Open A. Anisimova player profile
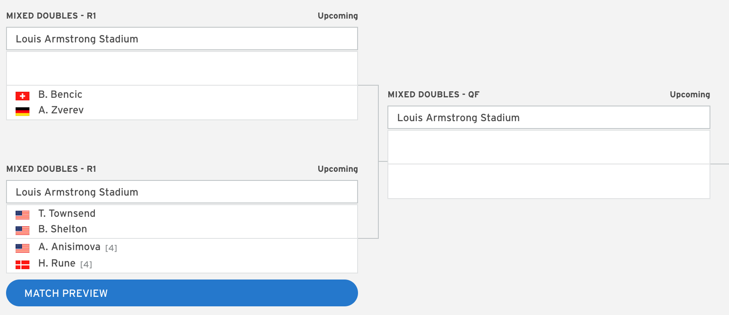 click(x=69, y=247)
